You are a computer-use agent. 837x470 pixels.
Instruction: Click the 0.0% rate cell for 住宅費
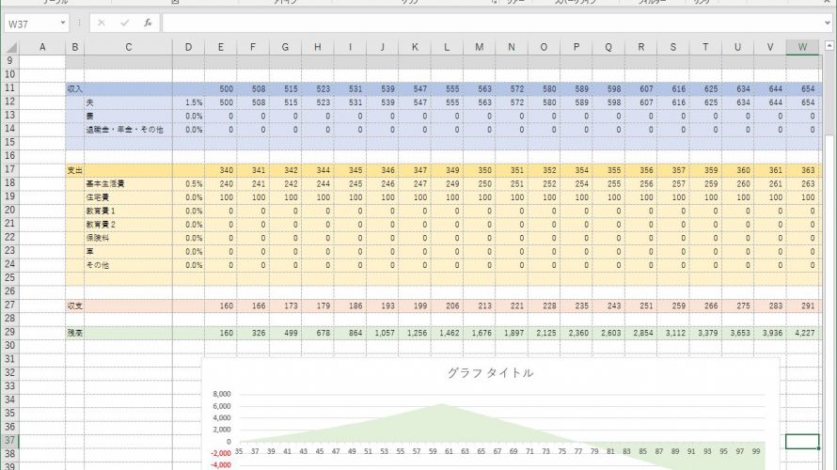pyautogui.click(x=188, y=197)
